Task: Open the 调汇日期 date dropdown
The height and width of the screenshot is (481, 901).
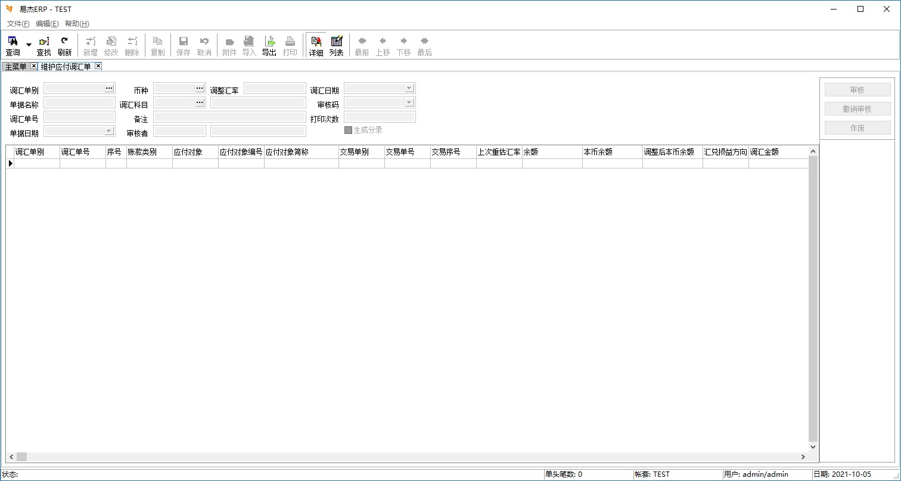Action: (409, 88)
